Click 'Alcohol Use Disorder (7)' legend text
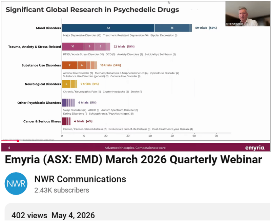This screenshot has height=221, width=271. (78, 73)
